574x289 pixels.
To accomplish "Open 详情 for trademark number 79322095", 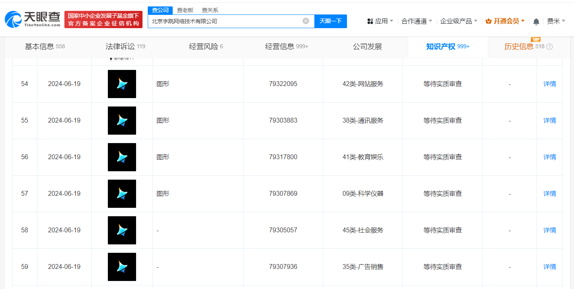I will tap(550, 84).
